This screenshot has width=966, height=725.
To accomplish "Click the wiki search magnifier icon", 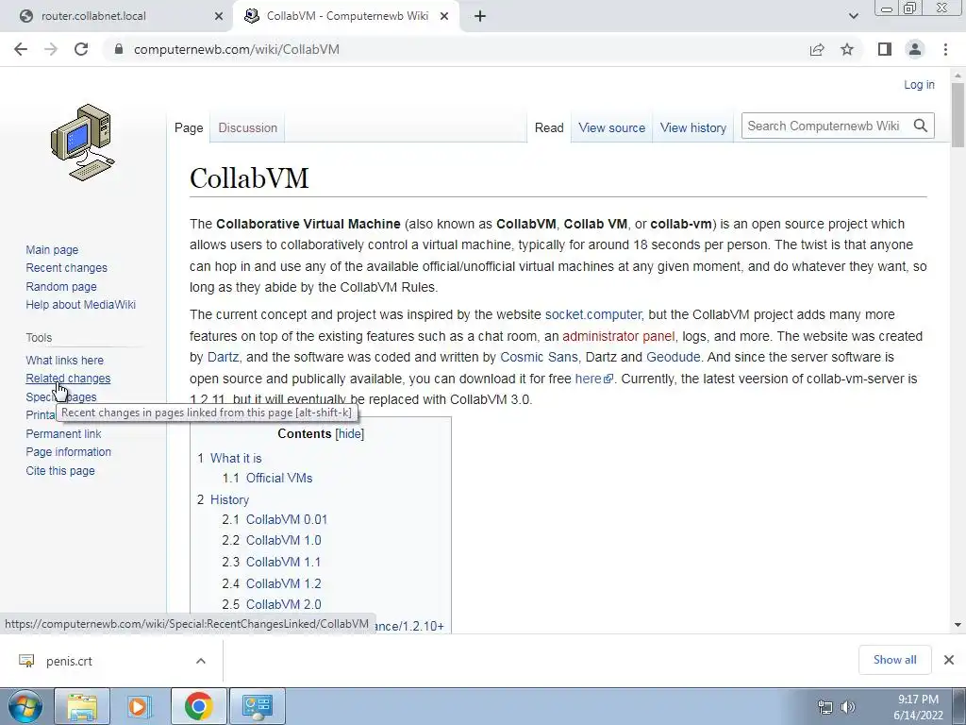I will point(921,126).
